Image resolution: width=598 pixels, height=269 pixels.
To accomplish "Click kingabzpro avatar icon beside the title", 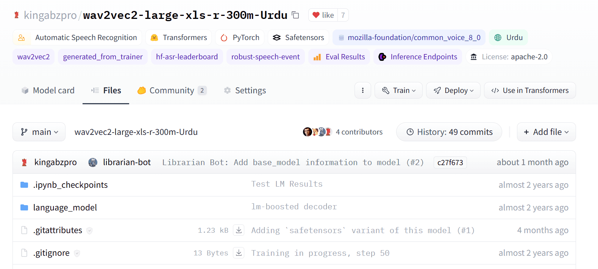I will click(x=17, y=15).
